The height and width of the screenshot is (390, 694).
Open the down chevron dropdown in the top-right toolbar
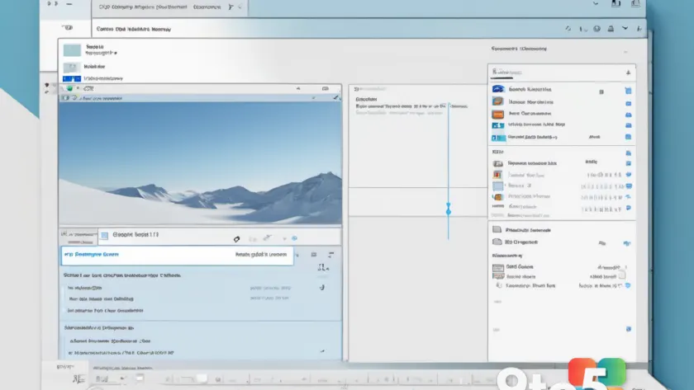[625, 28]
